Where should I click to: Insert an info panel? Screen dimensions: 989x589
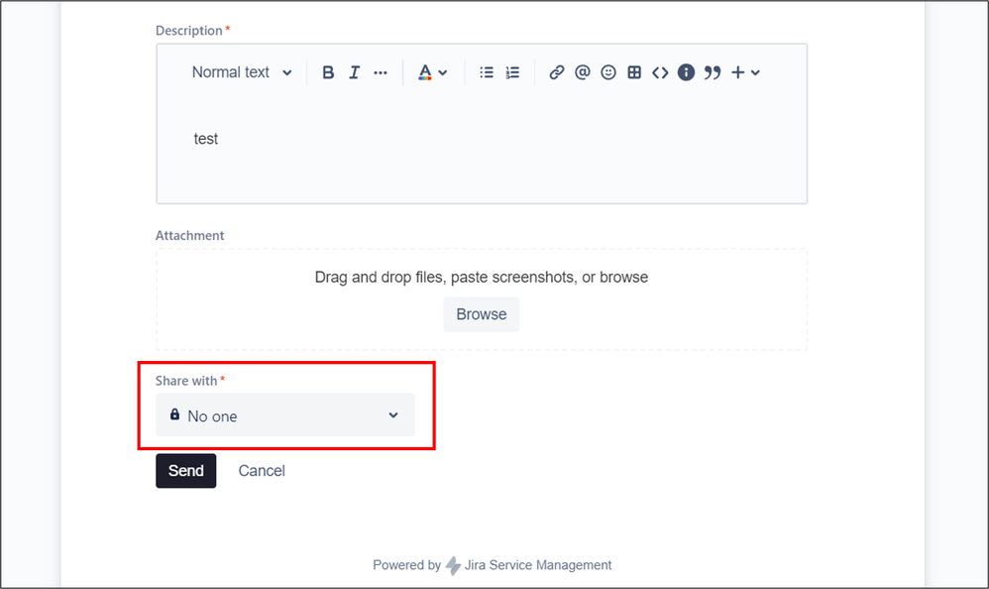686,72
